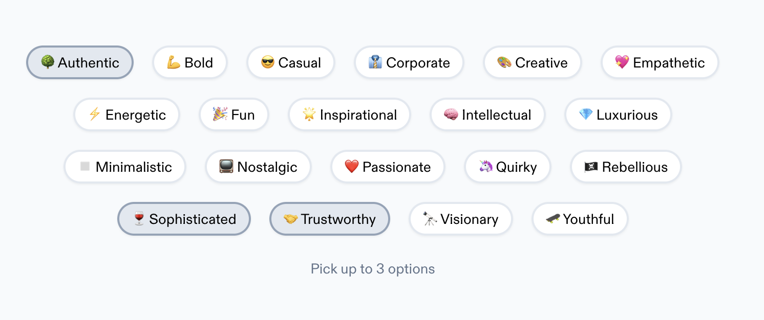Select the Minimalistic option
Image resolution: width=764 pixels, height=320 pixels.
click(x=125, y=167)
